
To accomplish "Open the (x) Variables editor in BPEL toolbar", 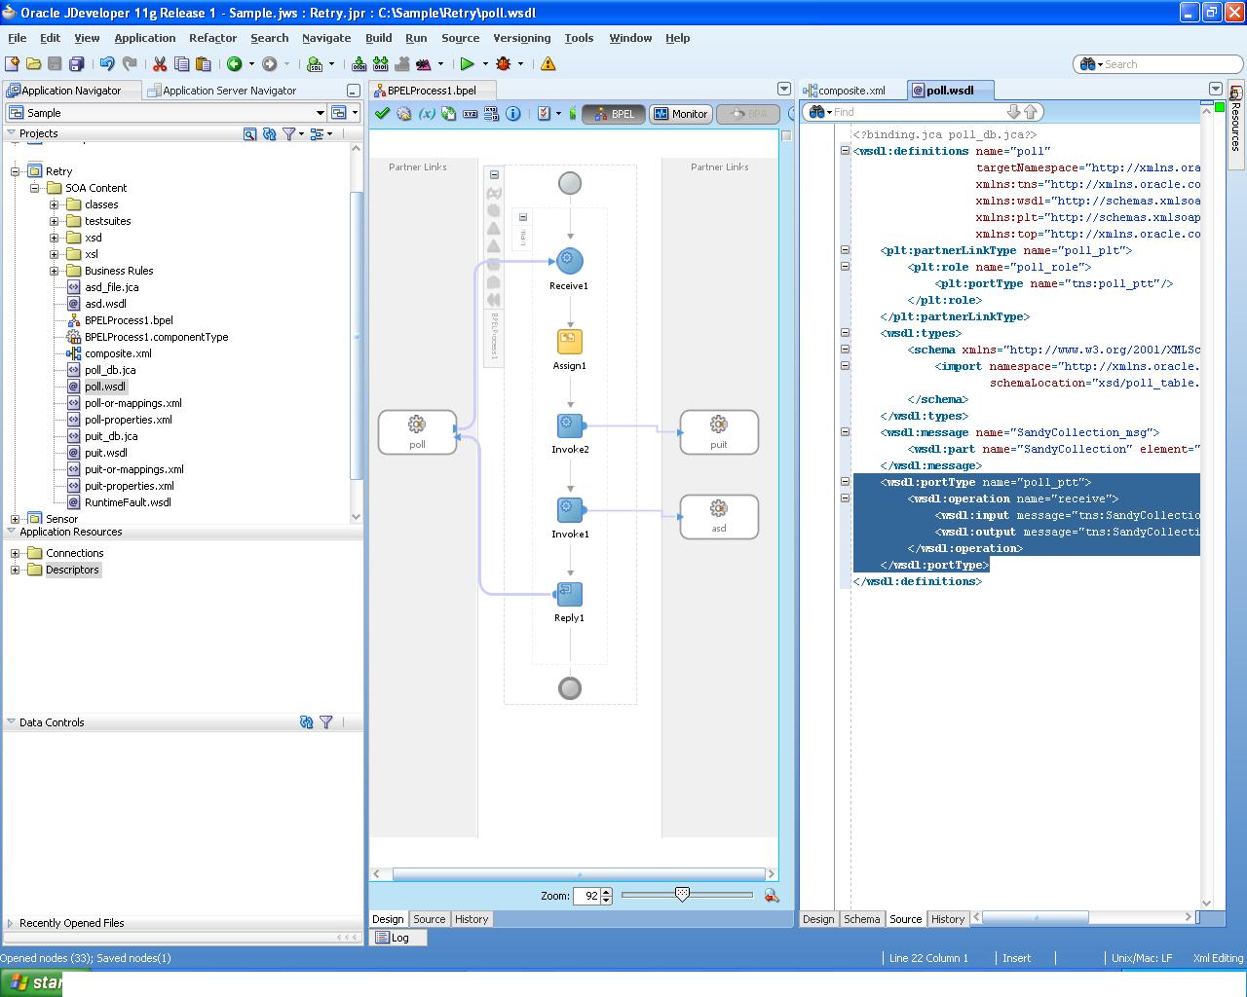I will 427,113.
